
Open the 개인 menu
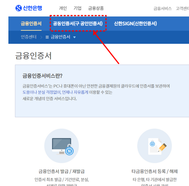point(63,8)
